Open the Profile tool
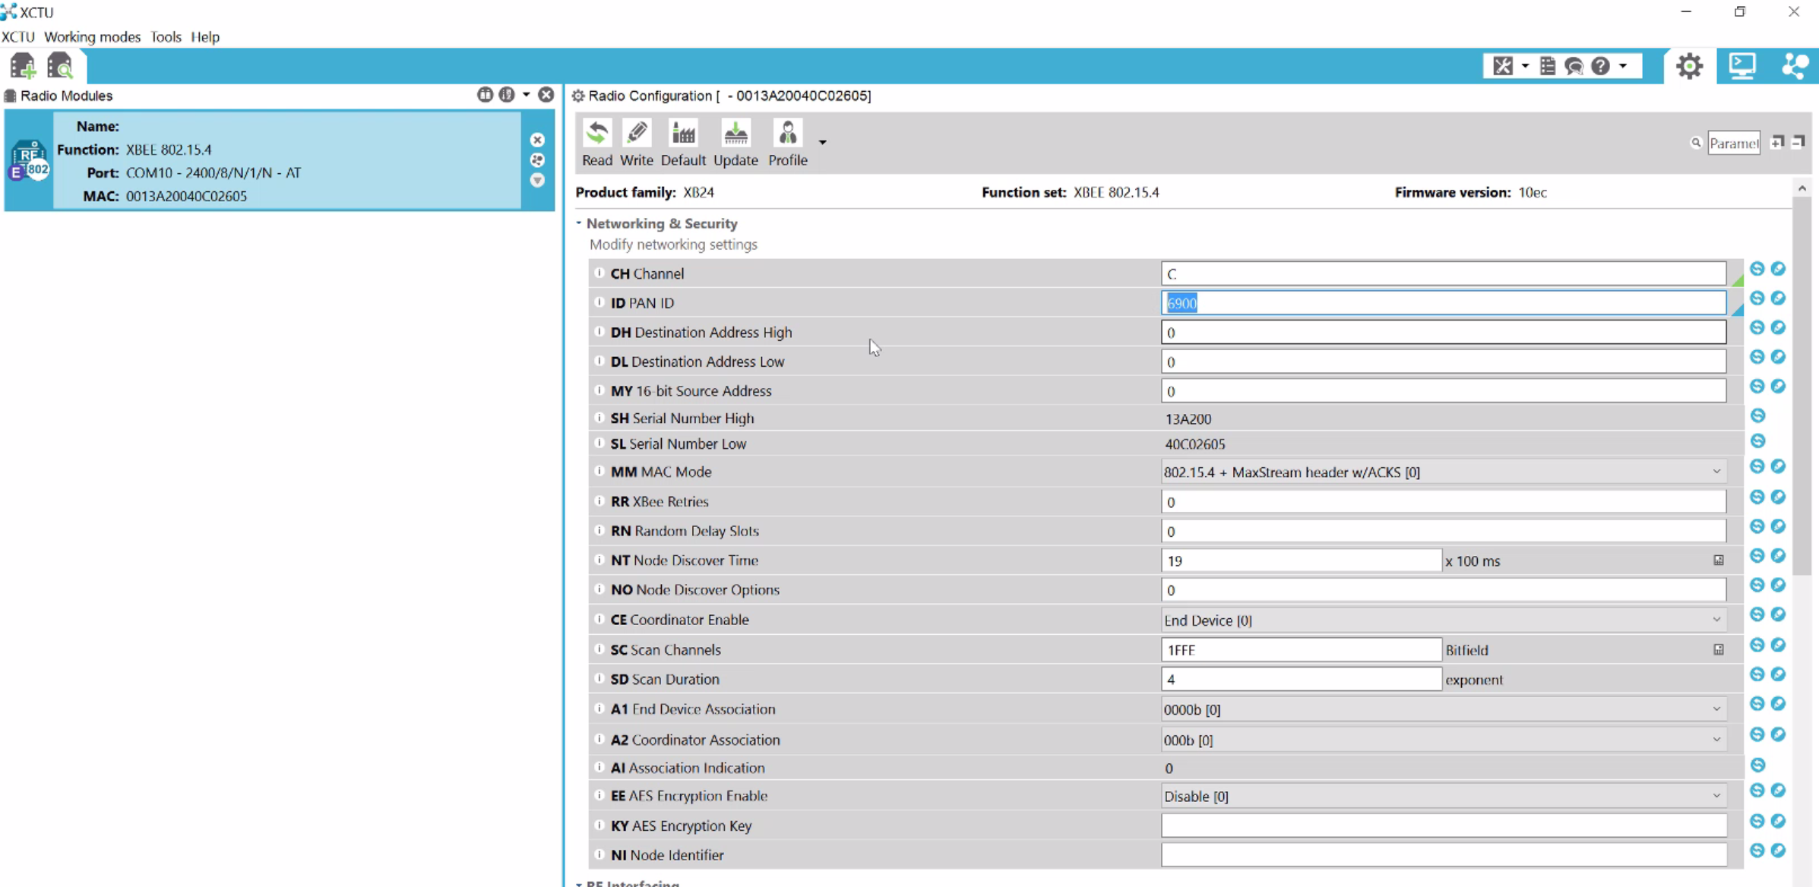The image size is (1819, 887). (787, 142)
